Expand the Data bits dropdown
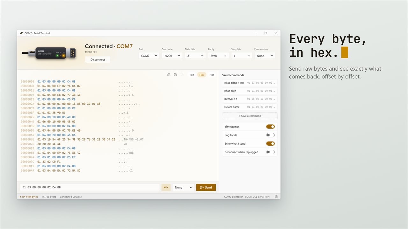Image resolution: width=408 pixels, height=229 pixels. coord(195,56)
